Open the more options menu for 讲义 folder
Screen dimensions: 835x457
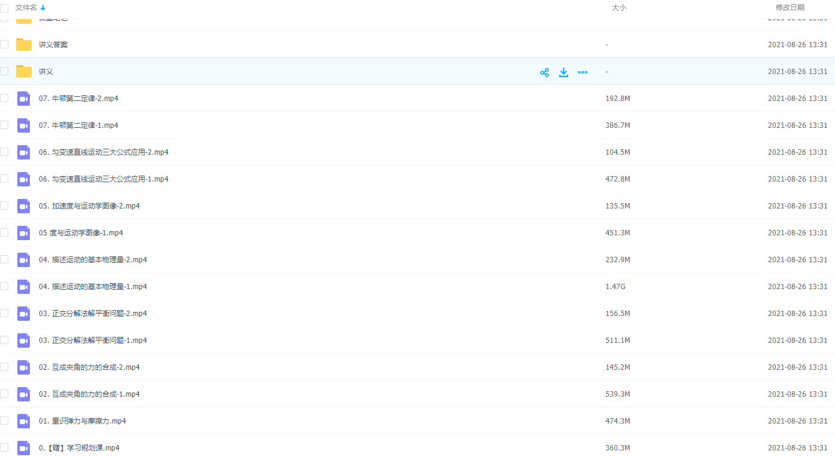click(x=583, y=72)
